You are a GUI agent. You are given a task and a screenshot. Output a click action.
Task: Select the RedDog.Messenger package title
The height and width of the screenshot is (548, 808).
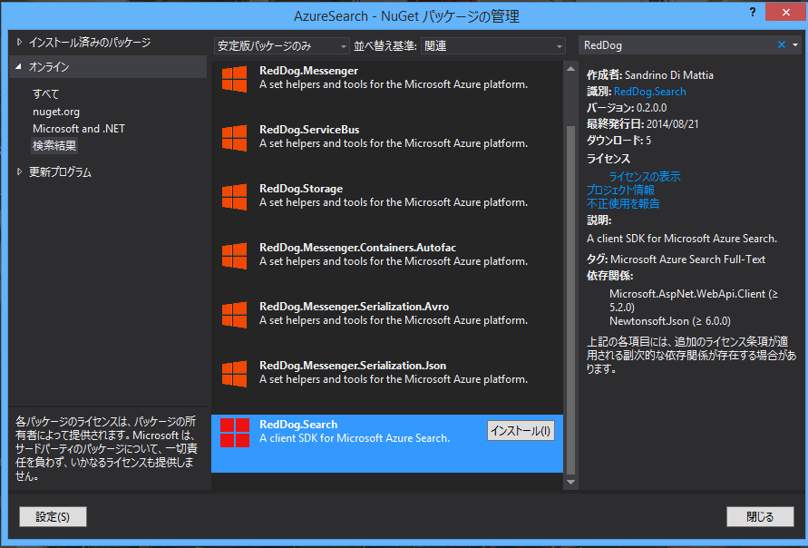point(308,71)
